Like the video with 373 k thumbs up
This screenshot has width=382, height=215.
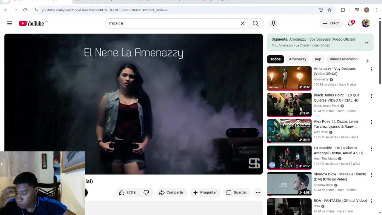(x=127, y=193)
